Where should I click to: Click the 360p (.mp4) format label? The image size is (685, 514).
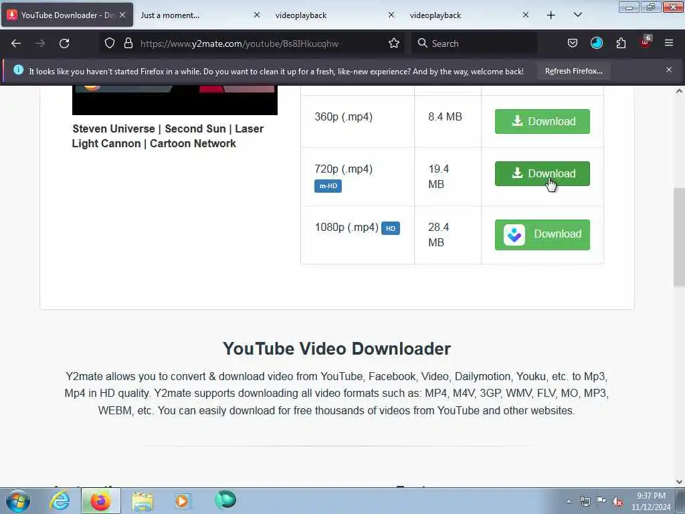point(344,116)
